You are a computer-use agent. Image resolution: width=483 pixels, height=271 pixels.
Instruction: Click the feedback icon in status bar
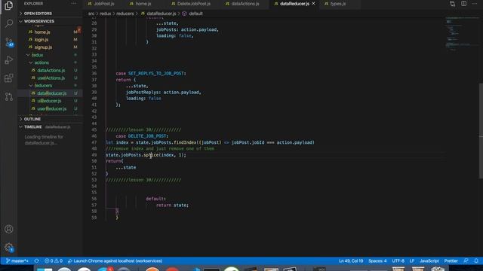point(466,261)
